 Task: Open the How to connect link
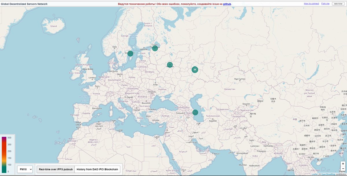[x=311, y=3]
